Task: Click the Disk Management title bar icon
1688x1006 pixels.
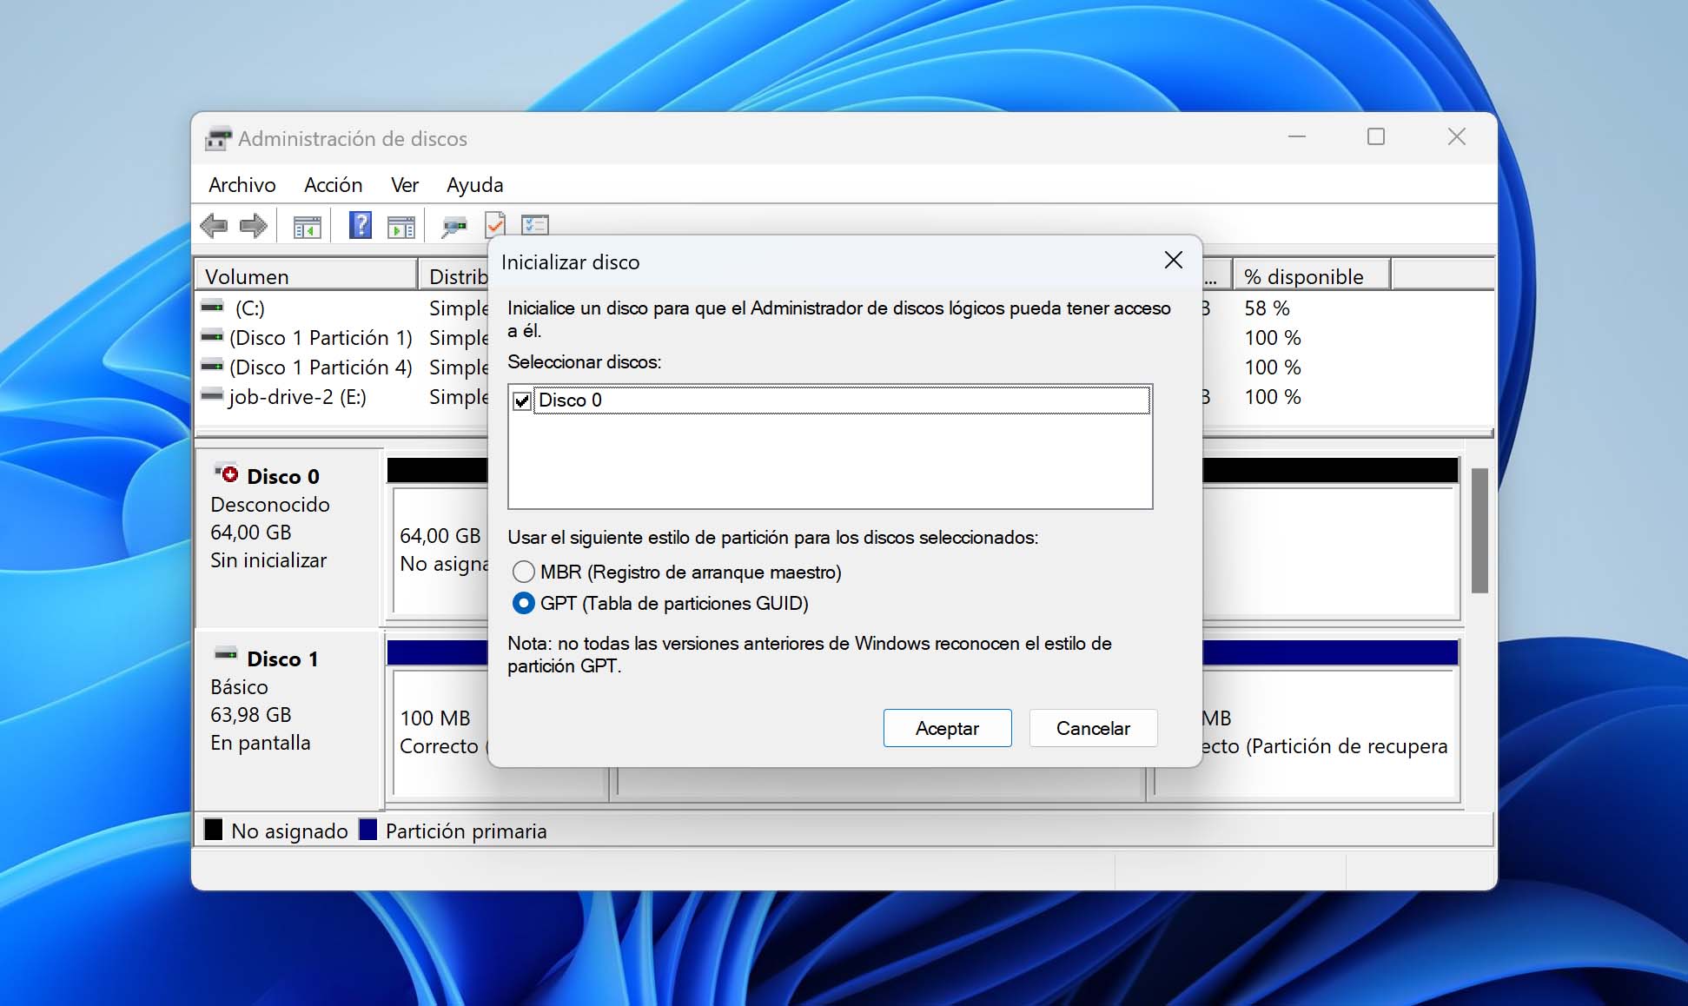Action: [218, 138]
